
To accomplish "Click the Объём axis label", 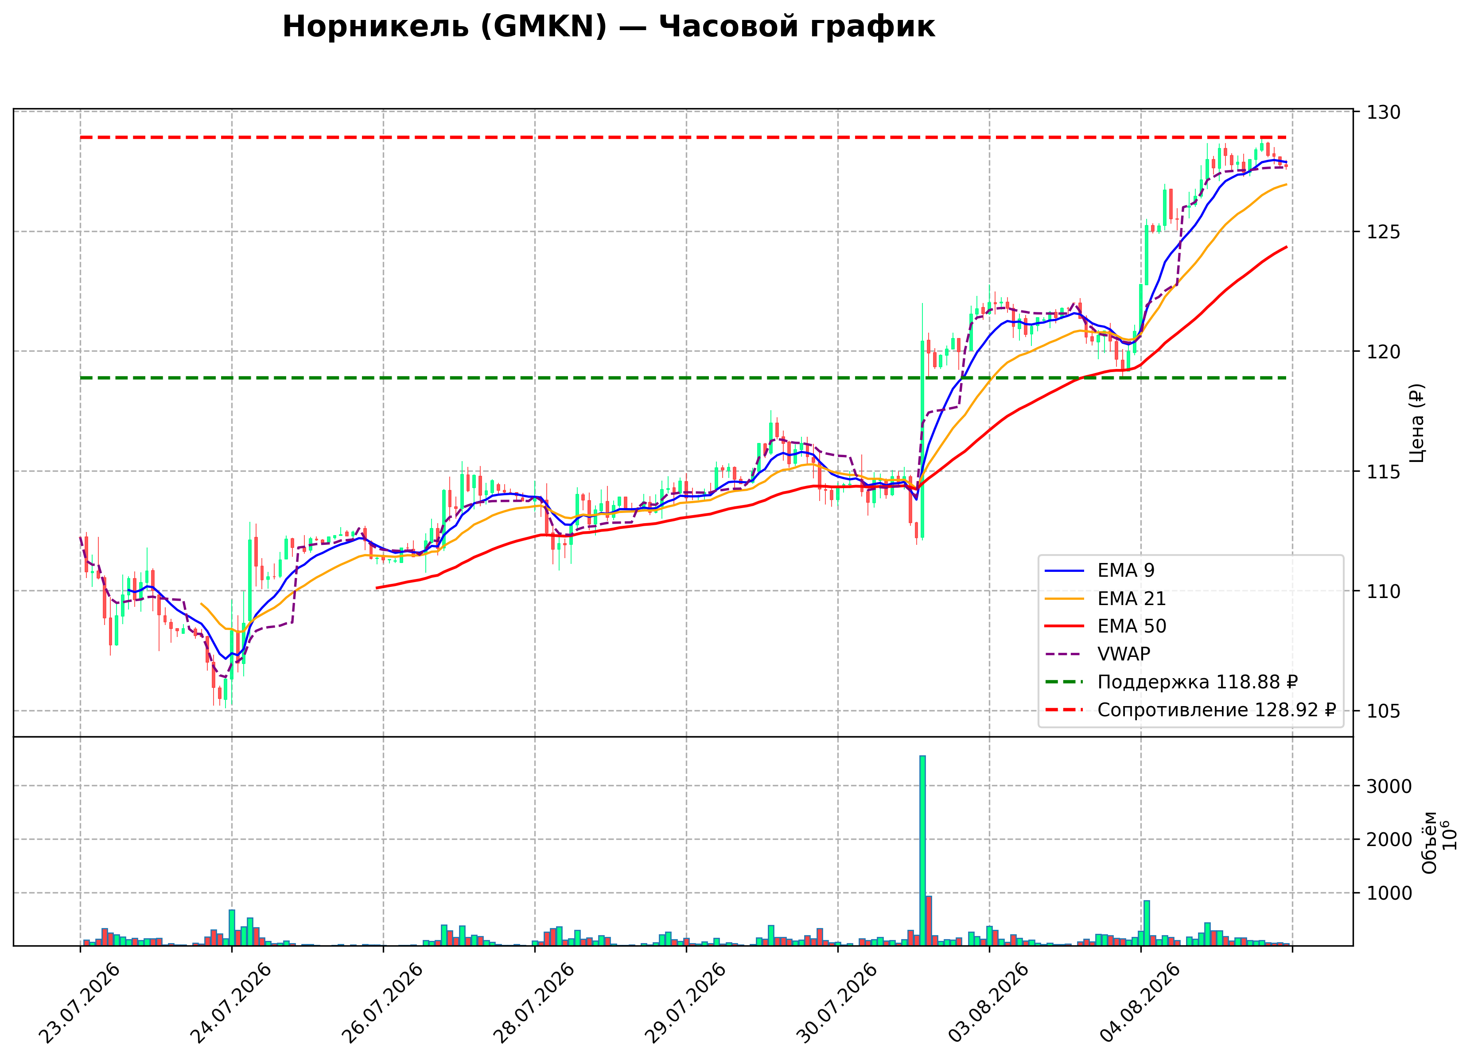I will (x=1430, y=843).
